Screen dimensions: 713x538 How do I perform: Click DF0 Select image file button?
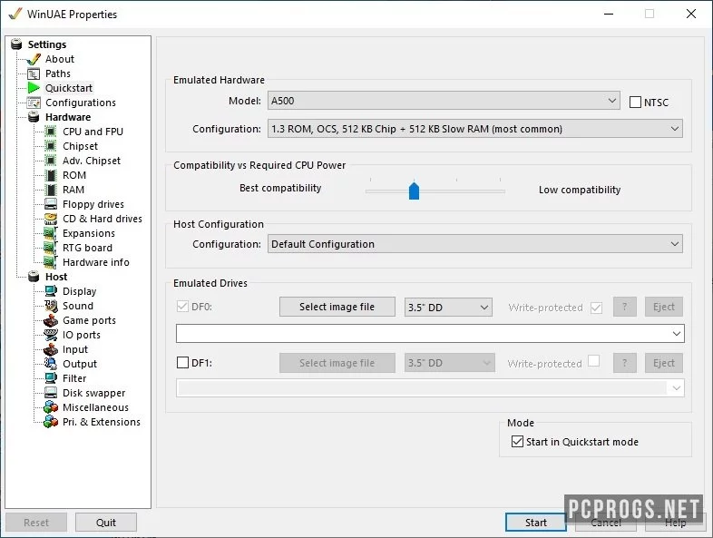tap(337, 307)
